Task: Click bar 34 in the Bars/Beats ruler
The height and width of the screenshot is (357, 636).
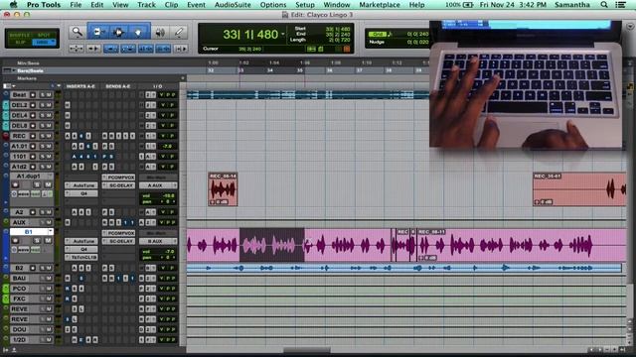Action: point(270,70)
